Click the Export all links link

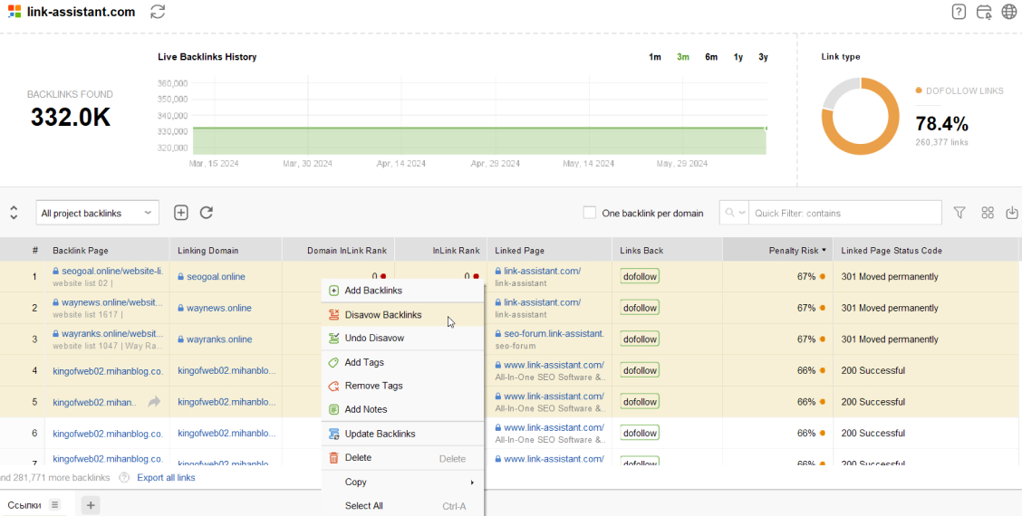(166, 478)
